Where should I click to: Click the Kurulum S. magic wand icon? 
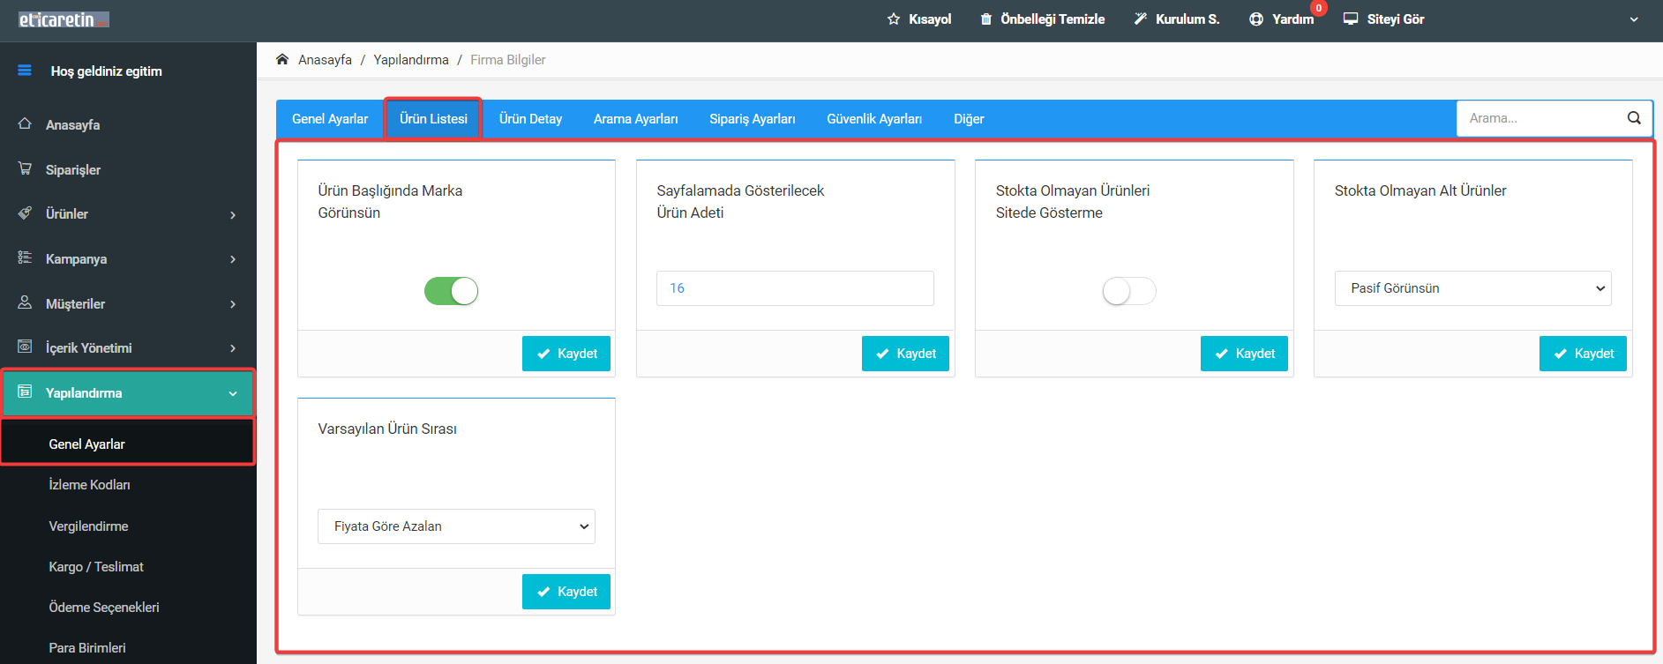[x=1141, y=19]
